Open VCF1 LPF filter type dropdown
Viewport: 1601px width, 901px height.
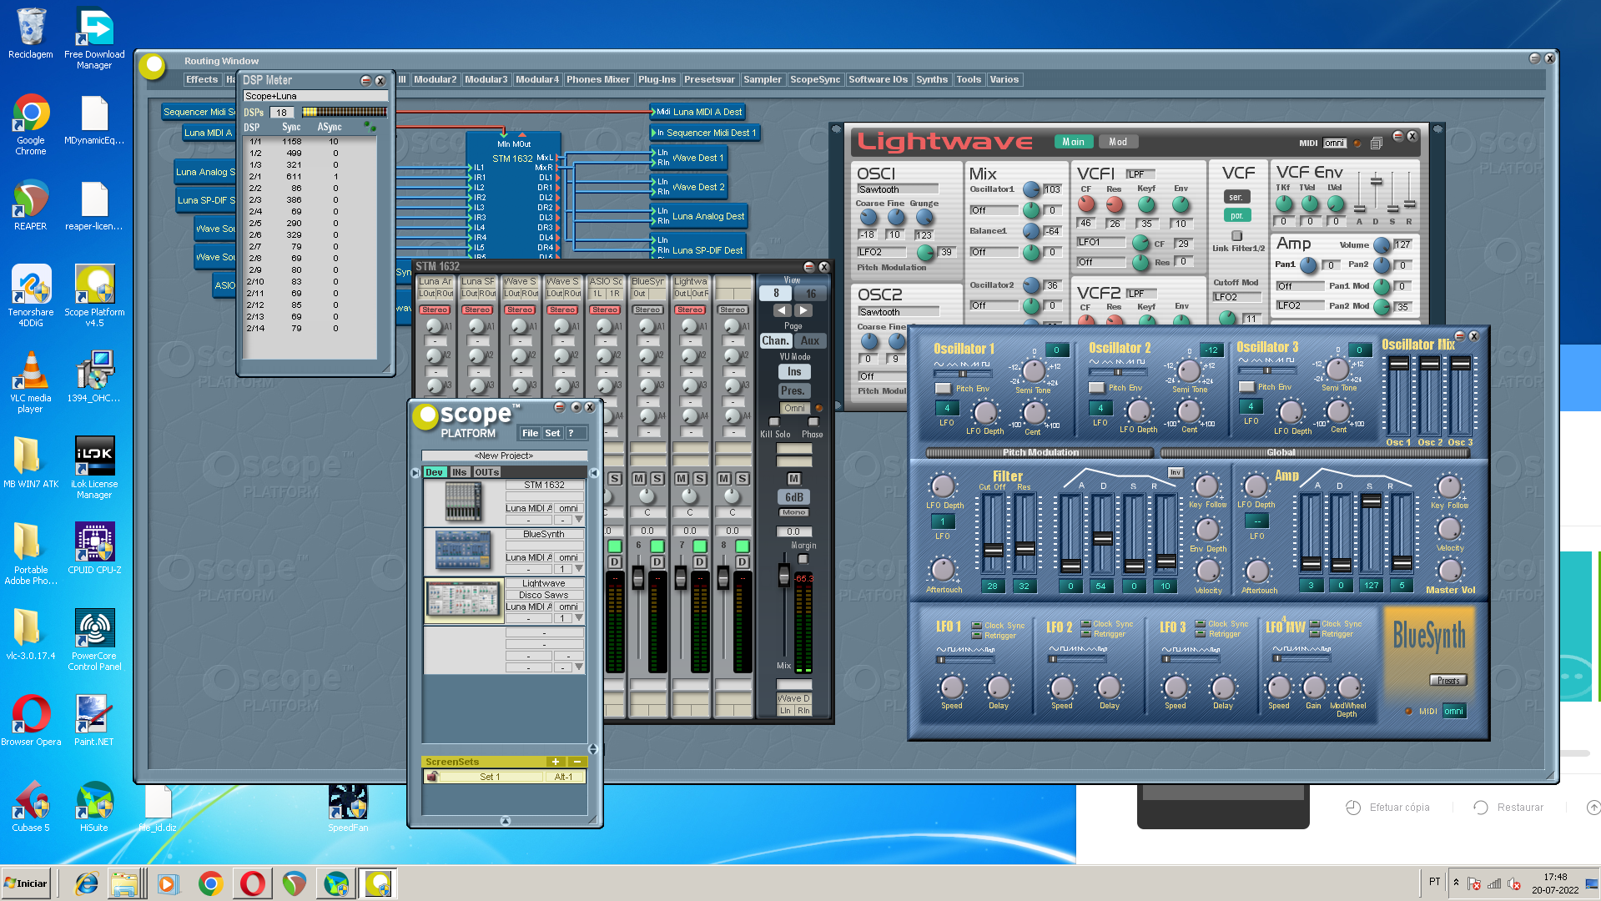(x=1141, y=174)
